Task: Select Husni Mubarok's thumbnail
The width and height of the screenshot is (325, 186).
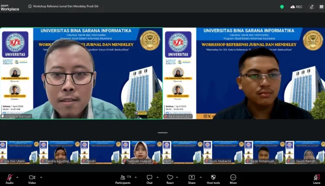Action: coord(224,153)
